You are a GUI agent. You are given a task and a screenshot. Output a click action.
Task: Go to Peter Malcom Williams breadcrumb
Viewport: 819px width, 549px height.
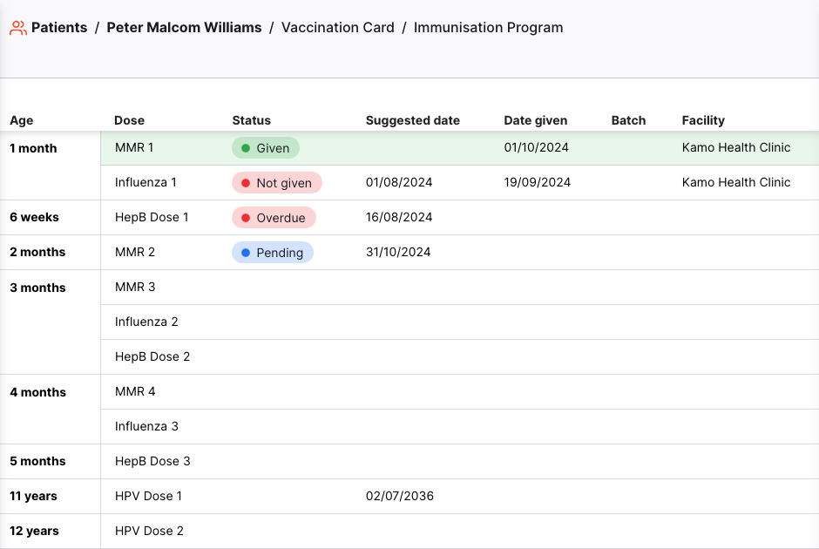click(x=184, y=28)
